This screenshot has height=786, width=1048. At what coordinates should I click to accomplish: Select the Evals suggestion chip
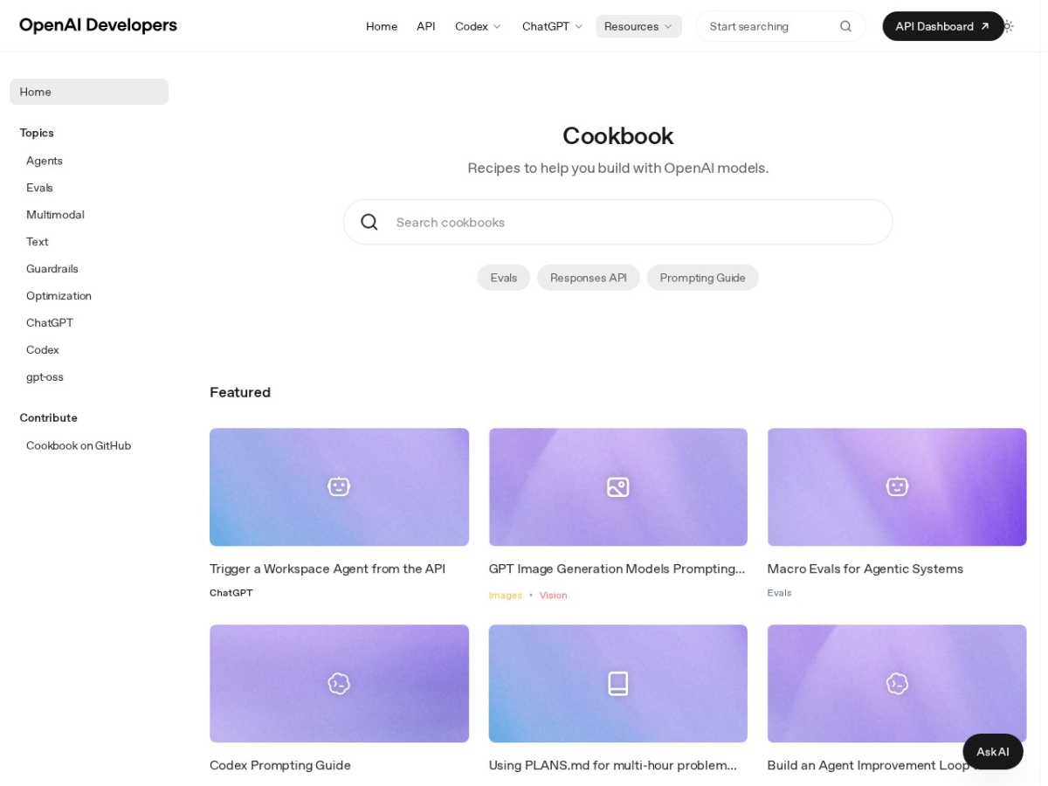click(504, 278)
